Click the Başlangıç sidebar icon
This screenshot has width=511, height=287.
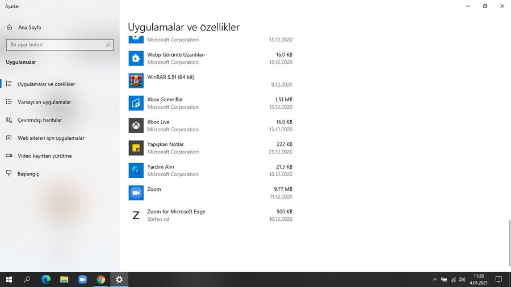9,173
